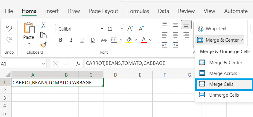Image resolution: width=253 pixels, height=117 pixels.
Task: Click the Redo arrow icon
Action: coord(9,40)
